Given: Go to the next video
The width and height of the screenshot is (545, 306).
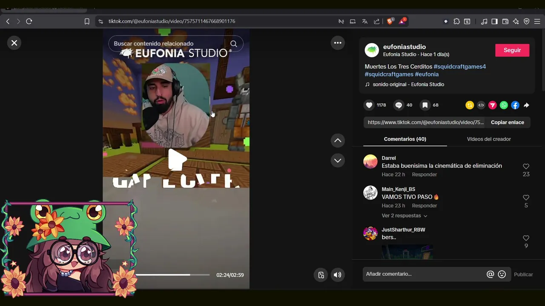Looking at the screenshot, I should (338, 160).
